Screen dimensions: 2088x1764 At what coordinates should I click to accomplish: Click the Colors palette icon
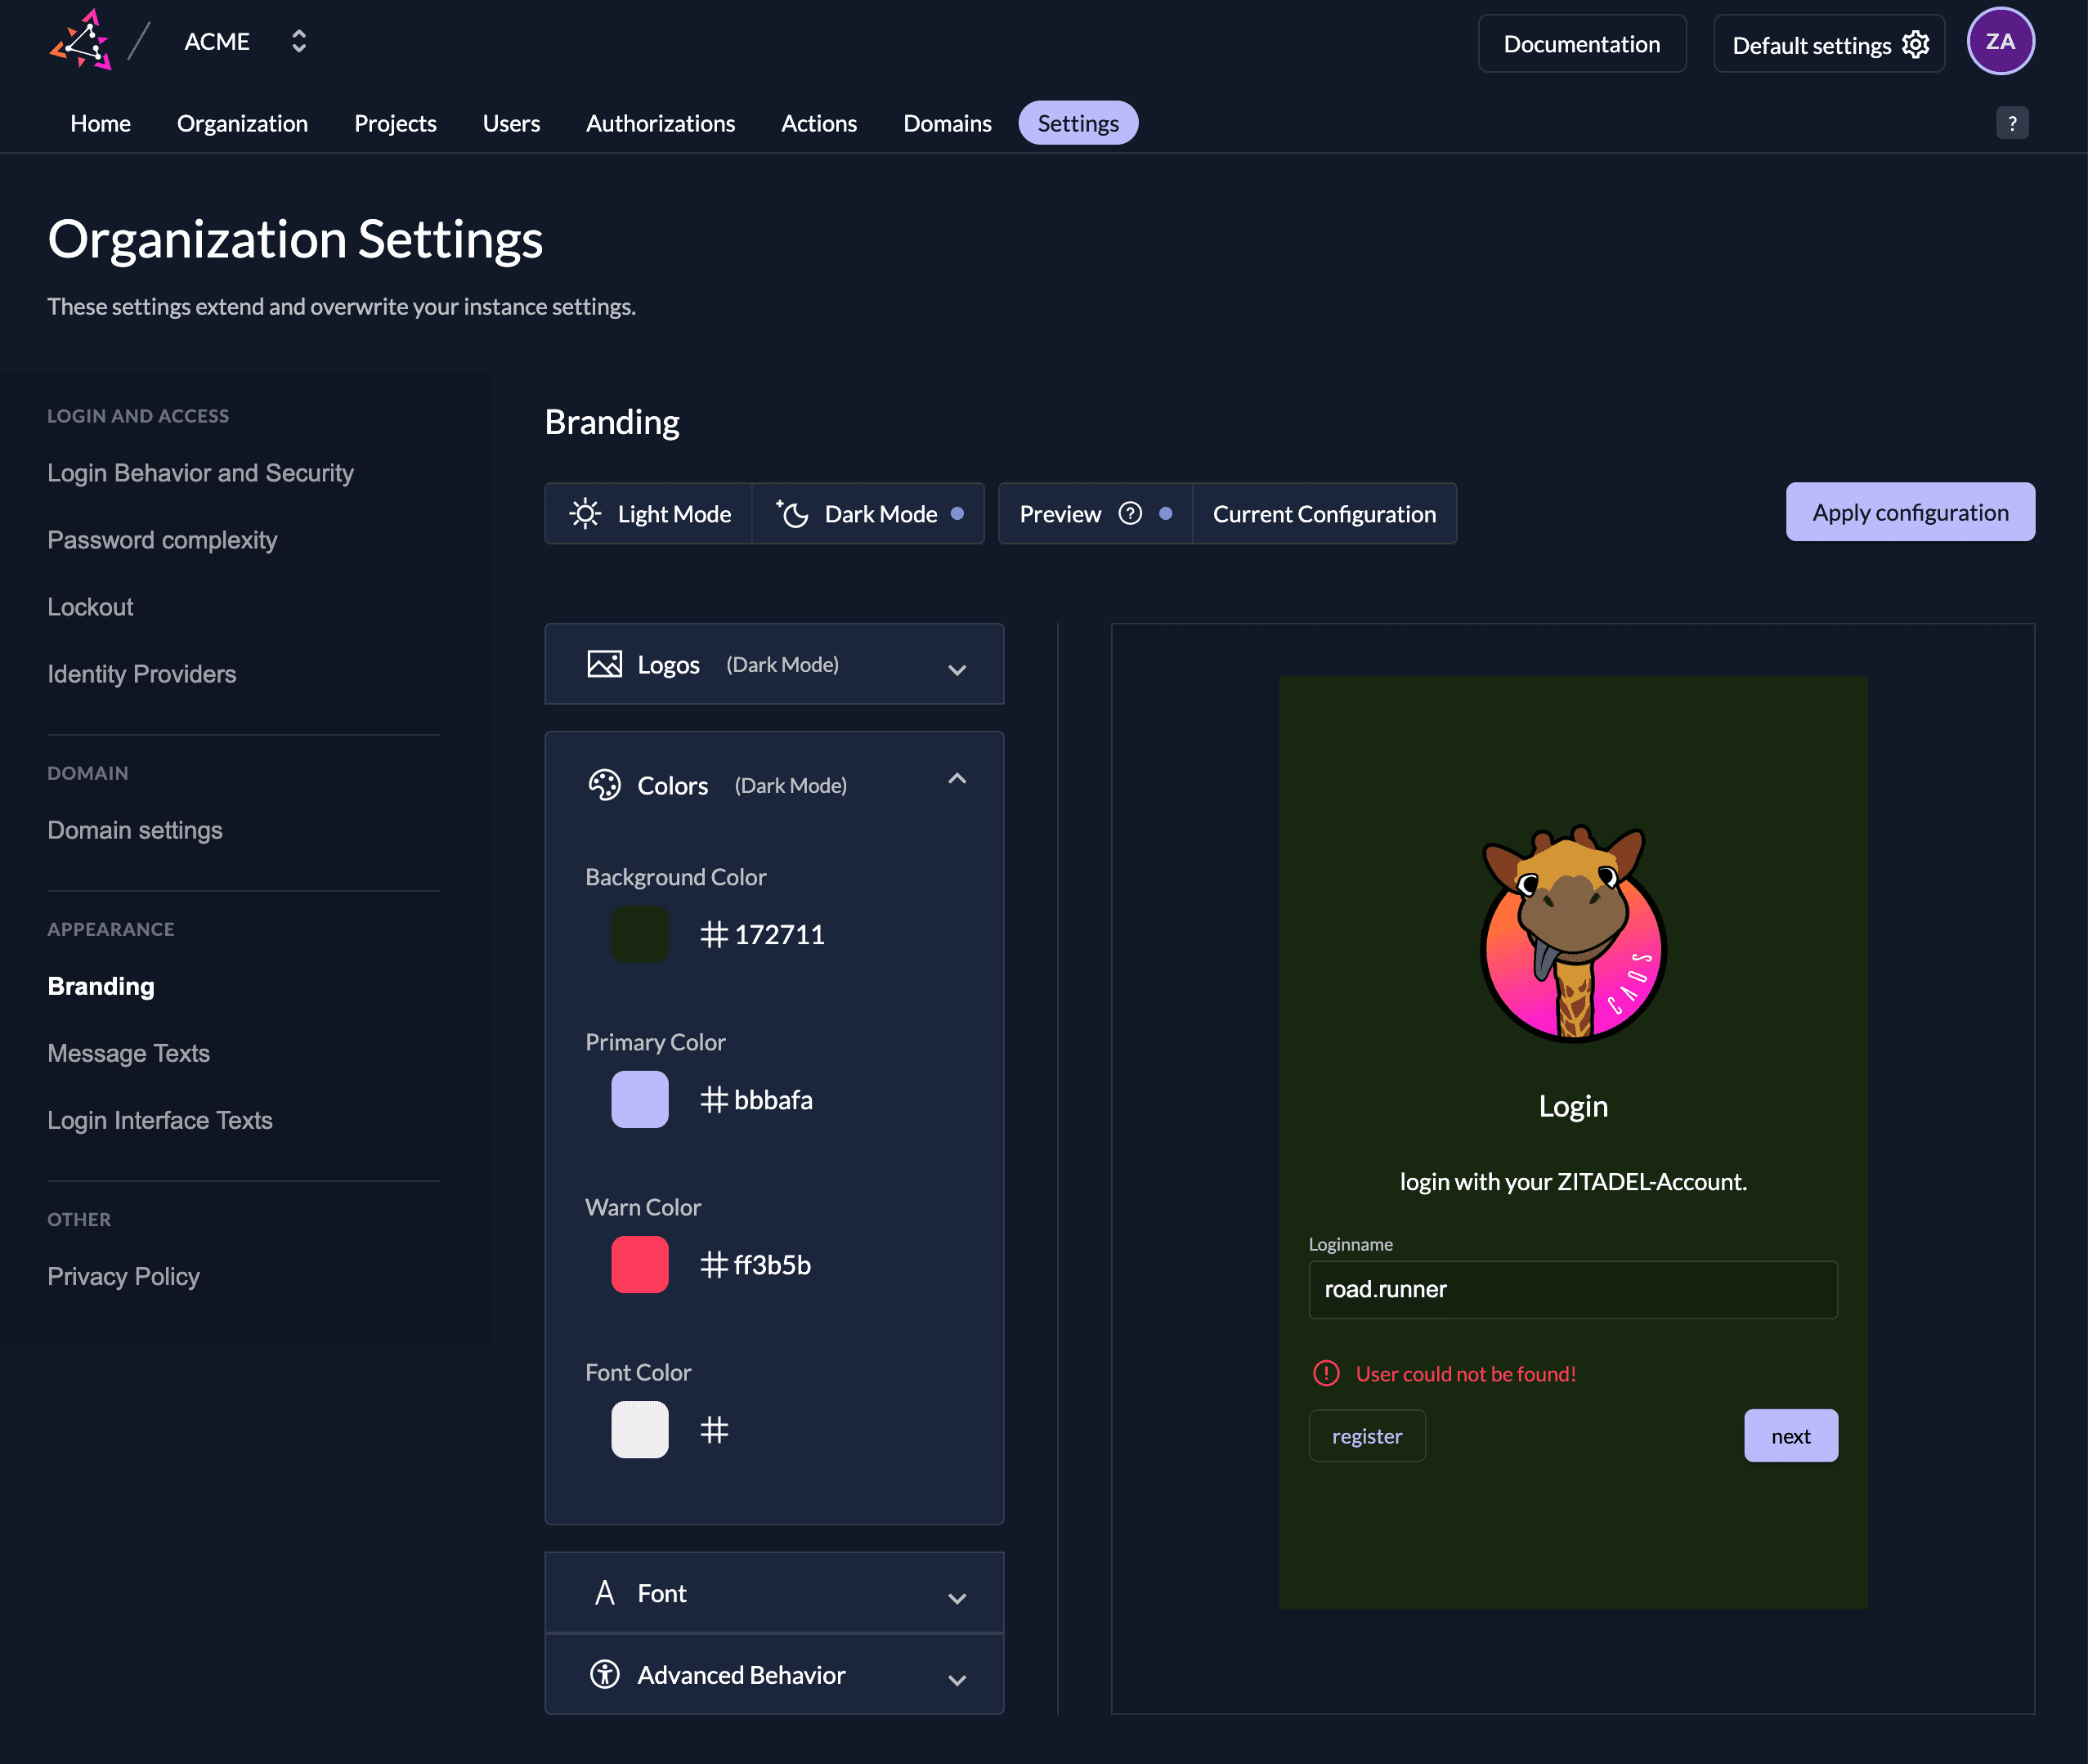[x=604, y=785]
